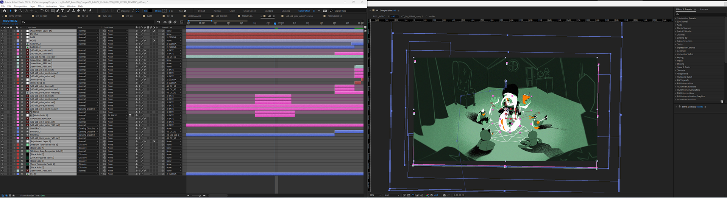Hide the CC_50 layer eye toggle

click(2, 174)
